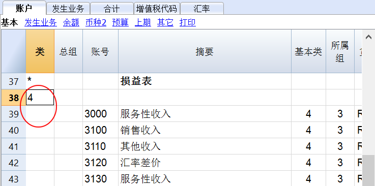
Task: Click the 类 cell containing 4
Action: [x=40, y=98]
